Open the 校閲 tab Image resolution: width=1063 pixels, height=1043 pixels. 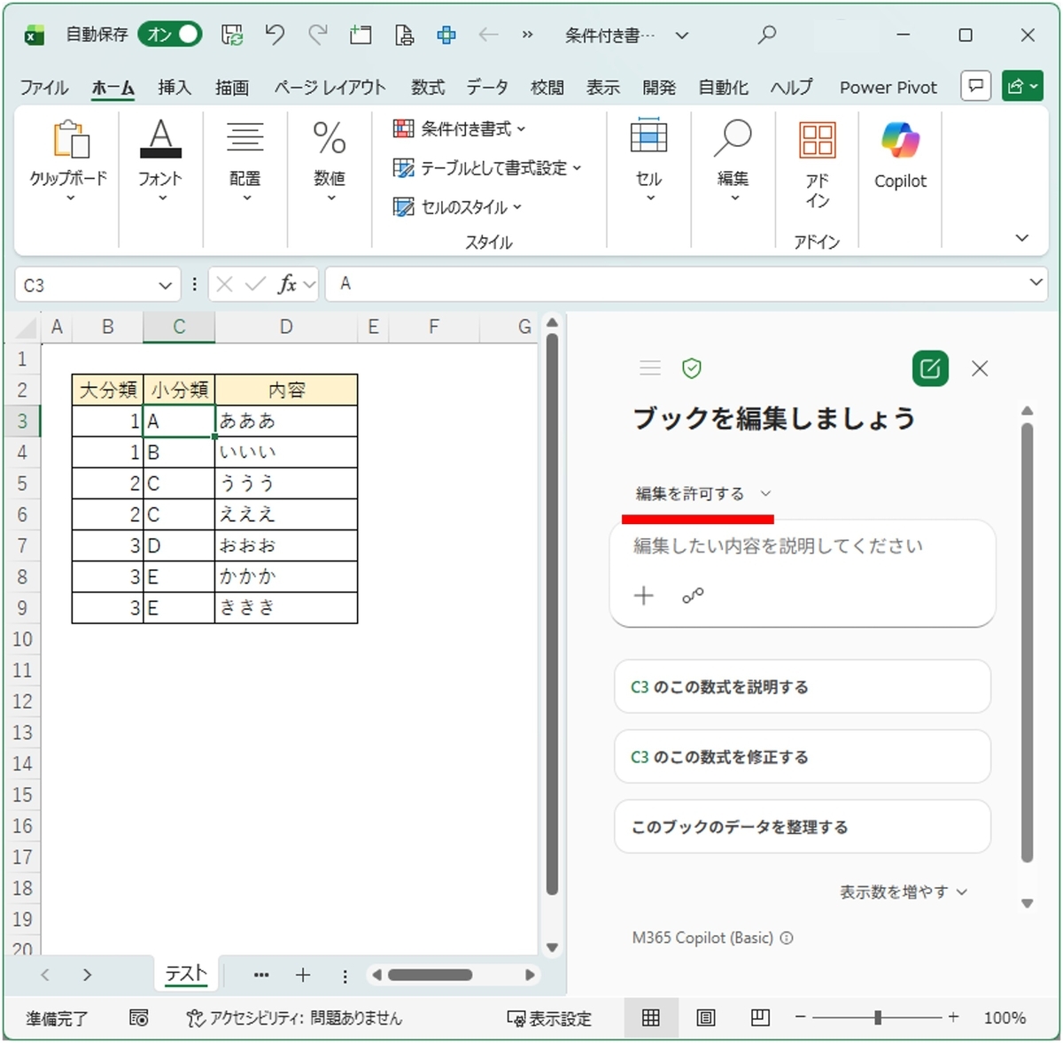547,87
